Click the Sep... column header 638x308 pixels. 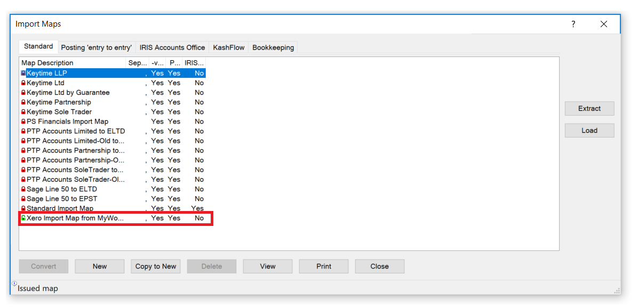[x=137, y=63]
